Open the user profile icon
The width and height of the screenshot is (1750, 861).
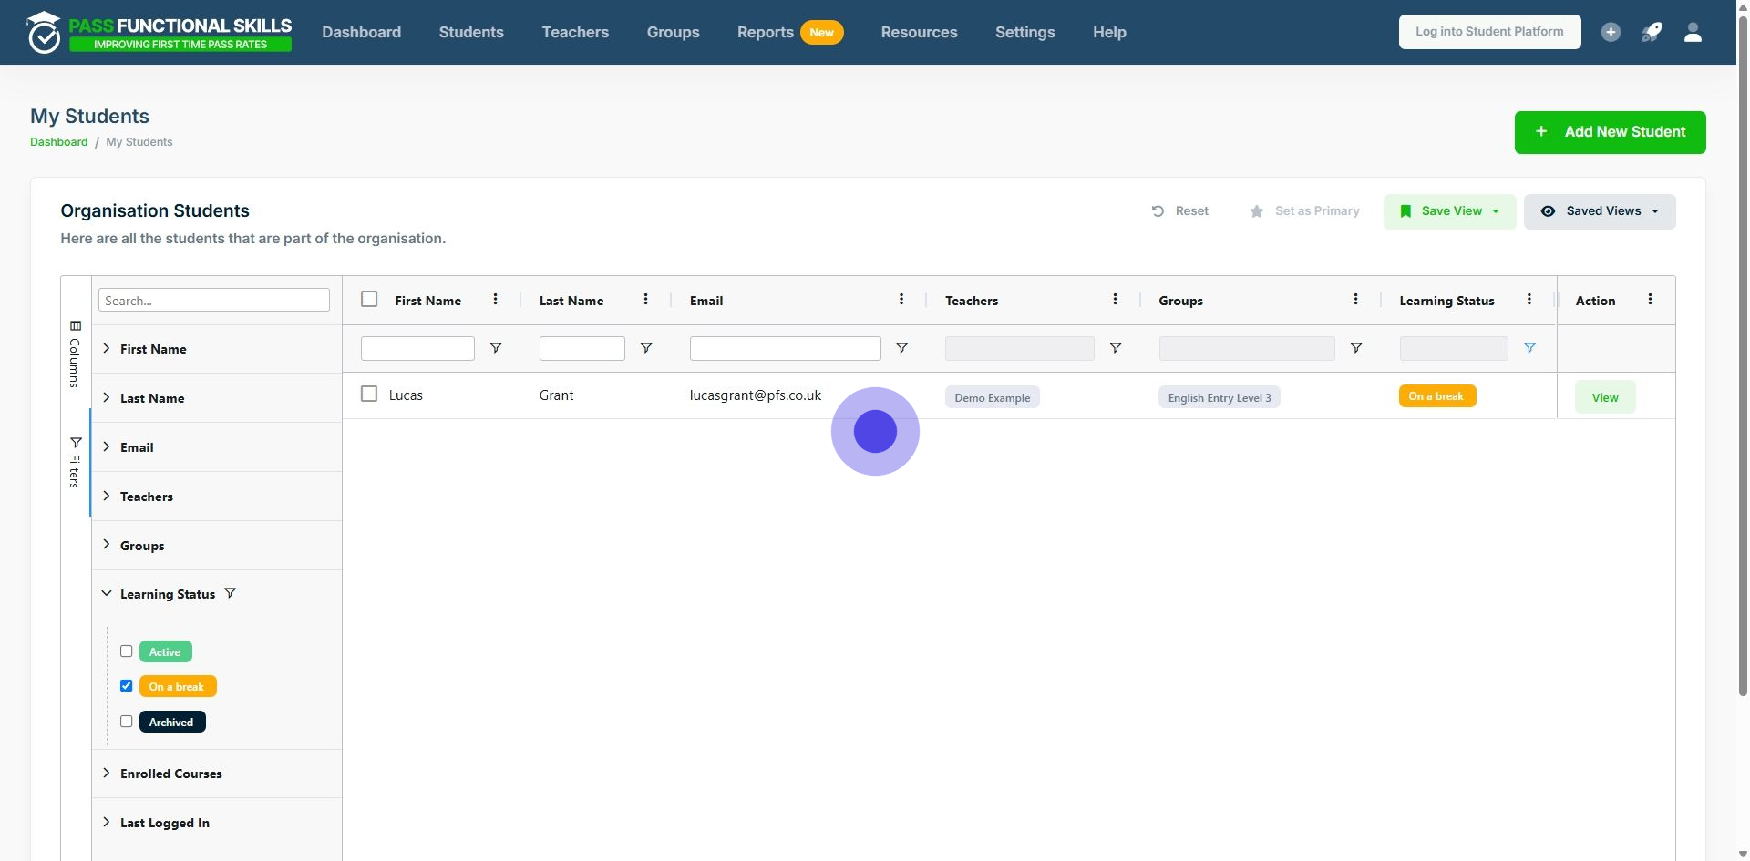coord(1693,32)
